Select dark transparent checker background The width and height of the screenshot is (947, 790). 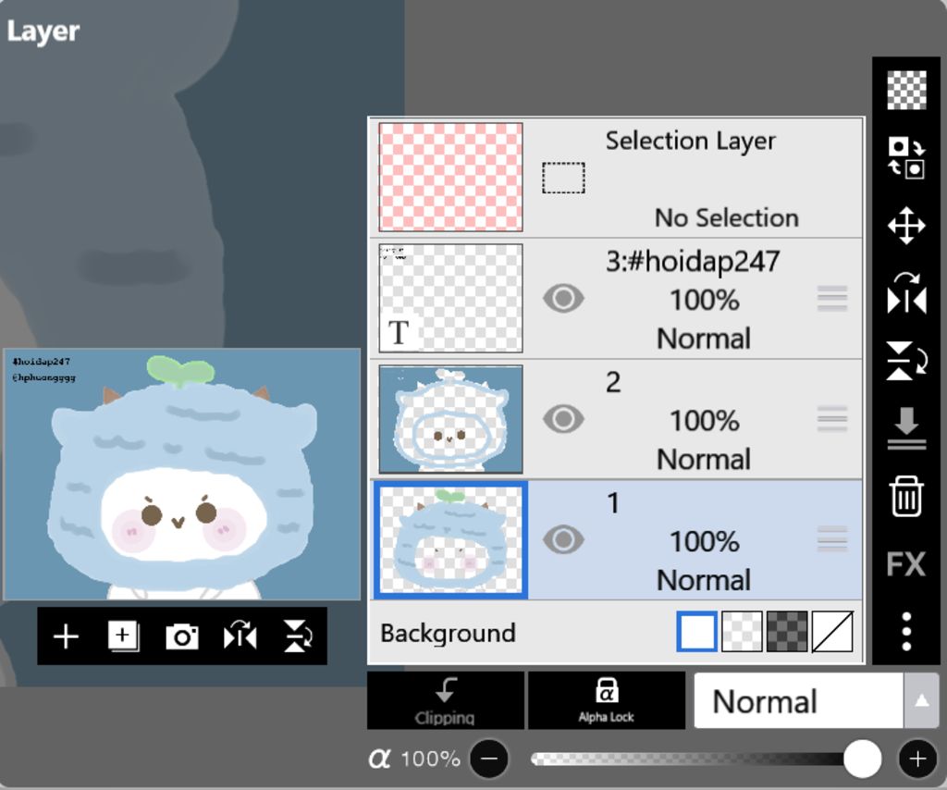(x=787, y=632)
